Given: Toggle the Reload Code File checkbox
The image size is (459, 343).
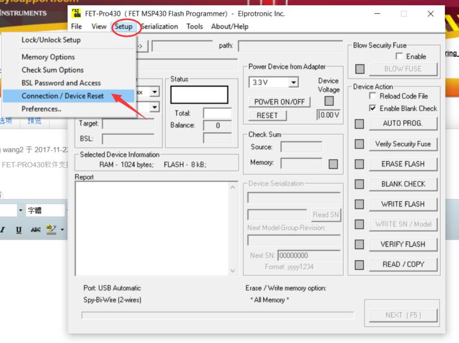Looking at the screenshot, I should click(372, 96).
